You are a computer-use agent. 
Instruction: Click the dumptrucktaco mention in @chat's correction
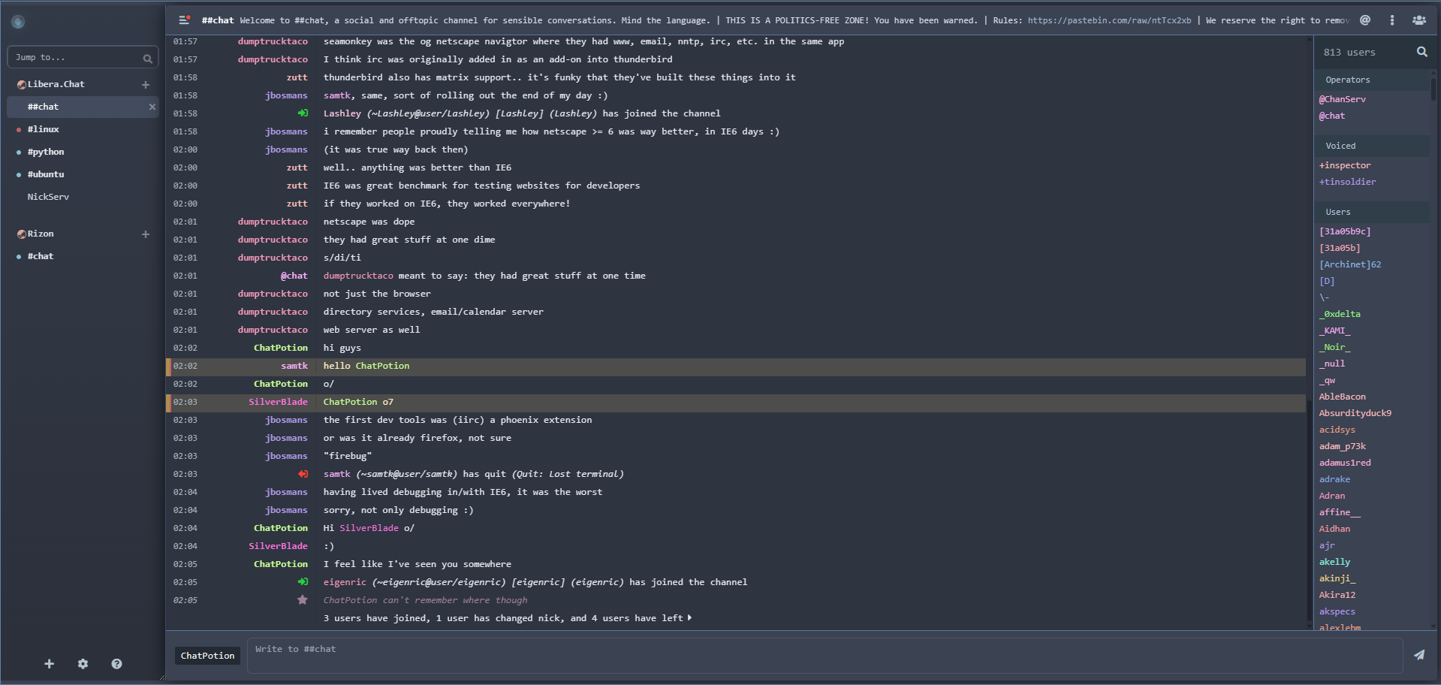pyautogui.click(x=358, y=276)
